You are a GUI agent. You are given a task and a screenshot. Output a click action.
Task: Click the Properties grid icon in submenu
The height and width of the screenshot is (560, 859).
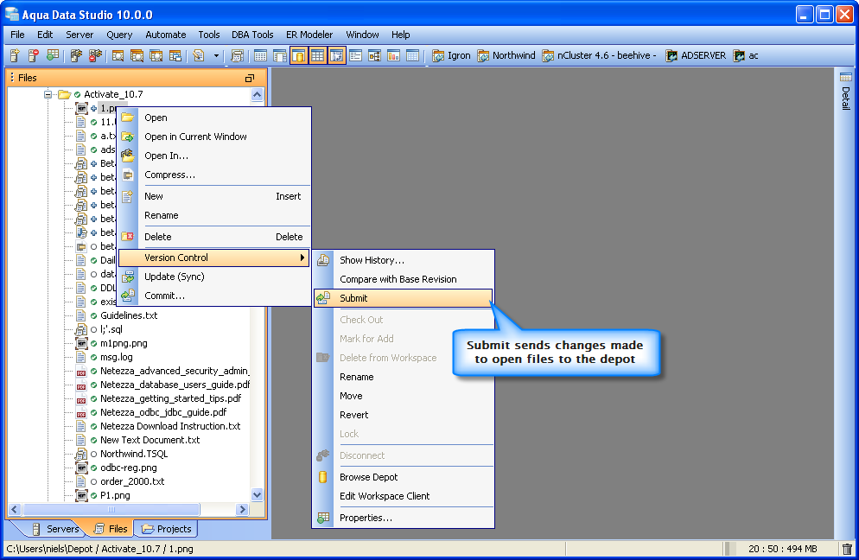pos(323,518)
